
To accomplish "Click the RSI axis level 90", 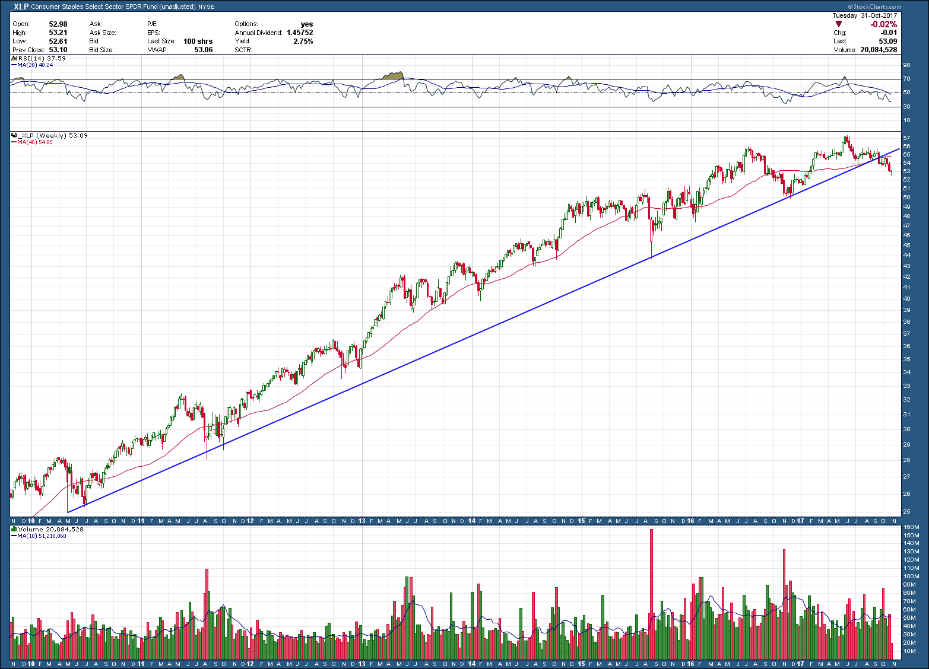I will [x=906, y=65].
